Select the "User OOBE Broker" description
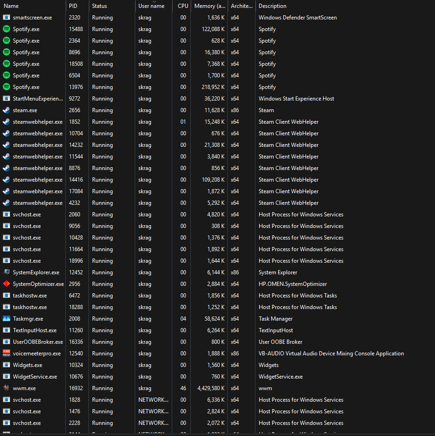 pyautogui.click(x=280, y=342)
